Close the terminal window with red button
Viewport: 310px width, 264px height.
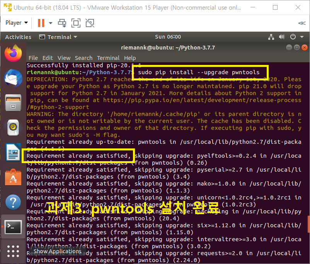coord(305,48)
